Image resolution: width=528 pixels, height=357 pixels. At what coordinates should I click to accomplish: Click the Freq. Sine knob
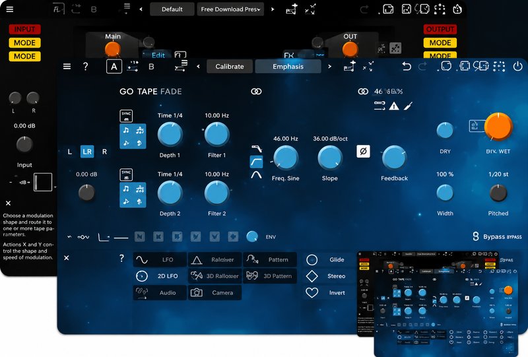click(x=286, y=158)
